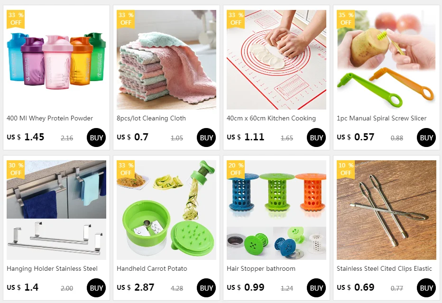Open the colorful drain hair stopper image

coord(276,210)
